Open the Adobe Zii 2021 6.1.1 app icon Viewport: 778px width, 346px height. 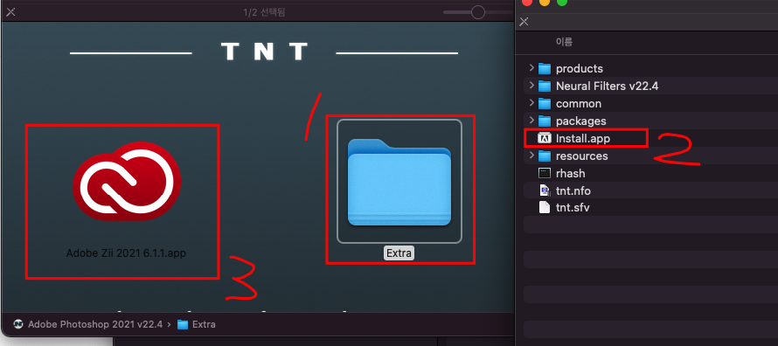[127, 182]
